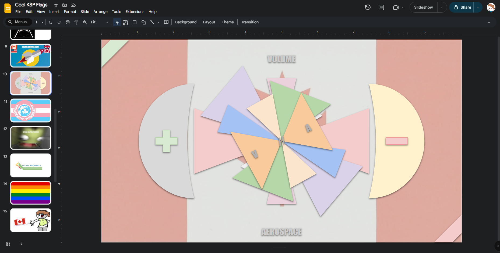This screenshot has width=500, height=253.
Task: Open the shape tool
Action: click(x=144, y=22)
